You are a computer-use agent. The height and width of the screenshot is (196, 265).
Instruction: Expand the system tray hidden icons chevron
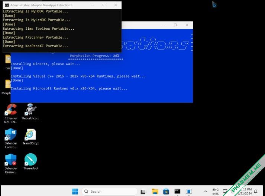(x=206, y=192)
